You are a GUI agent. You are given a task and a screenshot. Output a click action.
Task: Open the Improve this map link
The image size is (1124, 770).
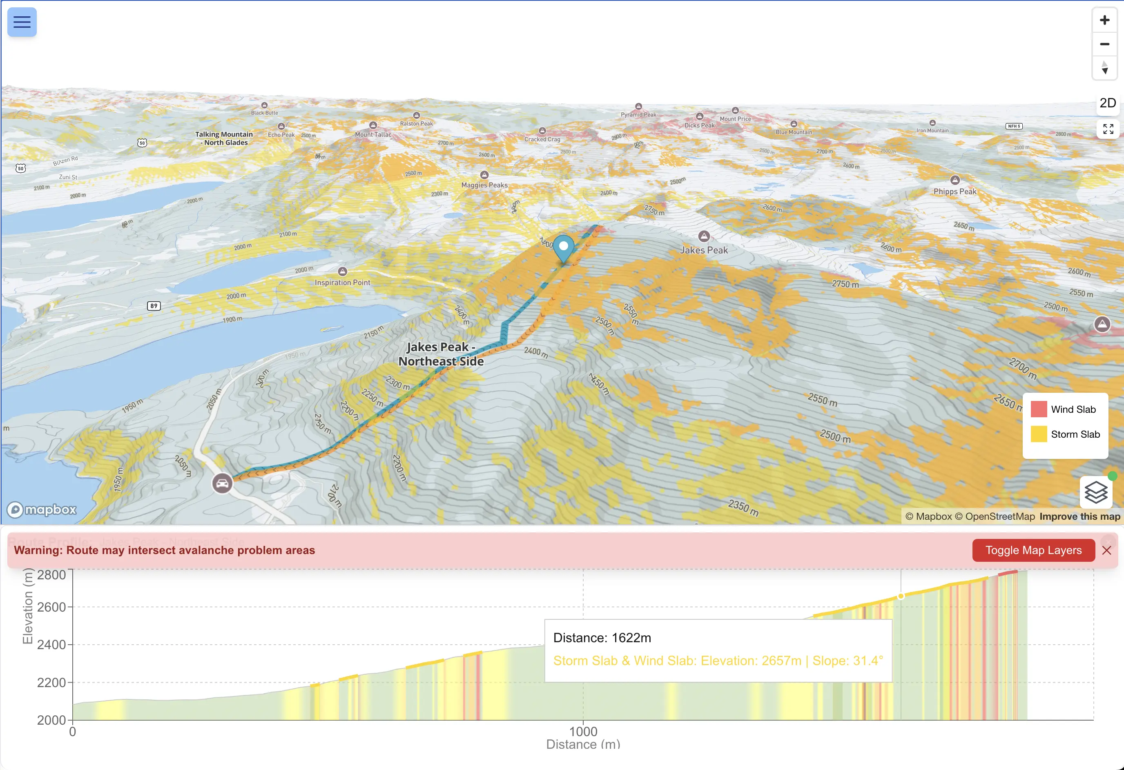1079,516
